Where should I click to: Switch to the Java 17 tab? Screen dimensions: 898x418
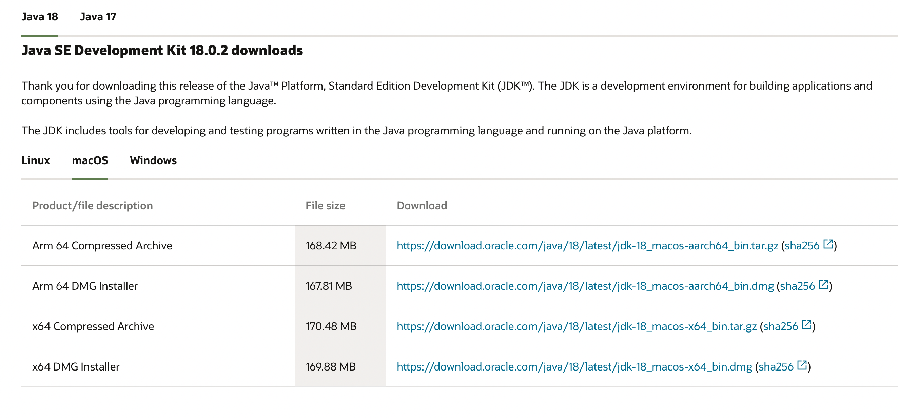pyautogui.click(x=98, y=17)
